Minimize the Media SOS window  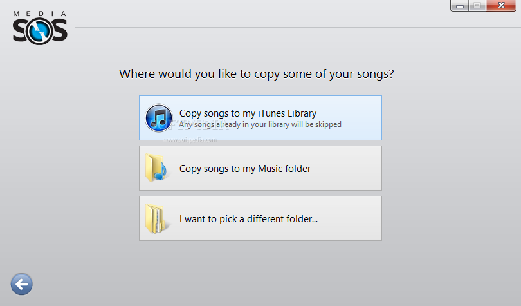(460, 6)
